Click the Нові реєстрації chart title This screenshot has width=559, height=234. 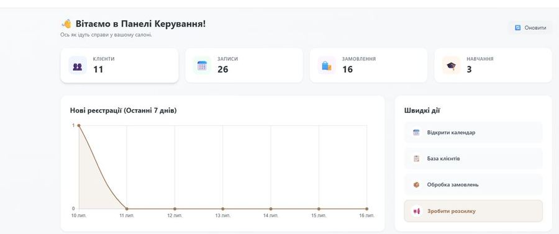124,110
